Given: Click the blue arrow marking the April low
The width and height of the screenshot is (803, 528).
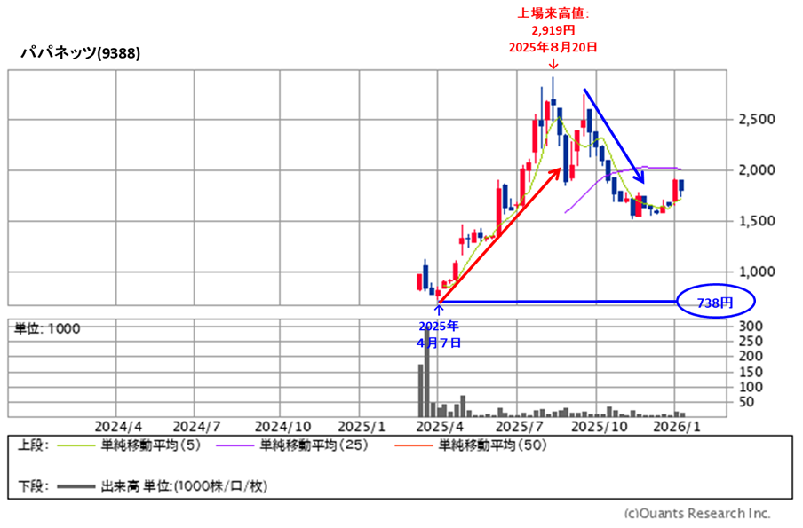Looking at the screenshot, I should [439, 310].
